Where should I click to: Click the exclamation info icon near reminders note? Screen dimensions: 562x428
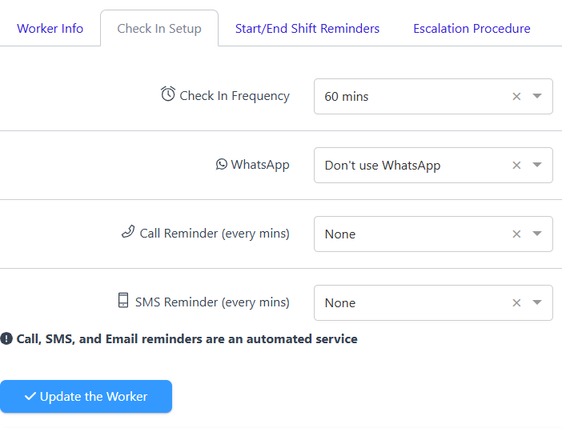[6, 338]
